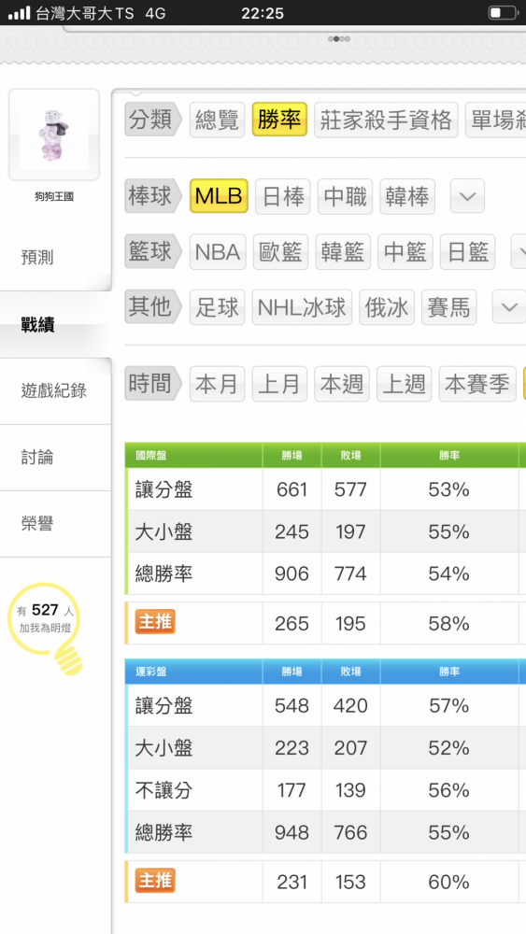Select the 莊家殺手資格 category button

click(386, 120)
